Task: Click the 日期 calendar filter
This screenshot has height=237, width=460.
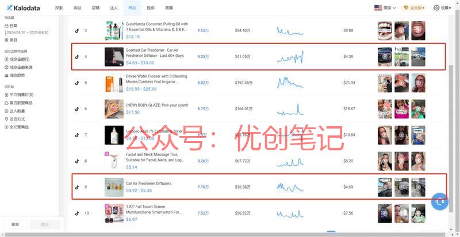Action: pyautogui.click(x=11, y=26)
